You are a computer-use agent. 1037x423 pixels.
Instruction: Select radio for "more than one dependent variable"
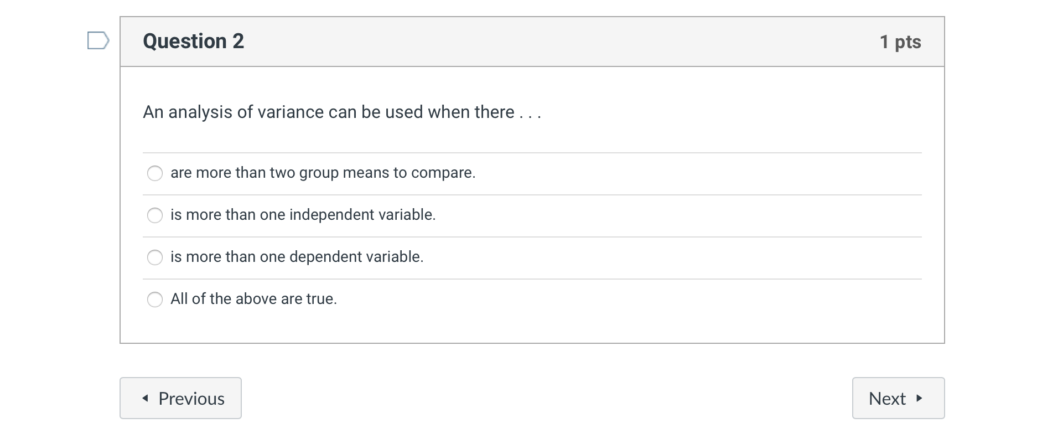coord(155,257)
